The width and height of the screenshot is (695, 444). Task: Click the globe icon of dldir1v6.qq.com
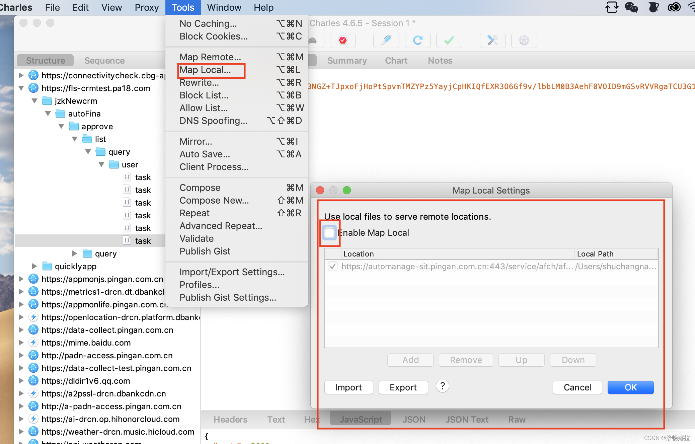tap(33, 381)
